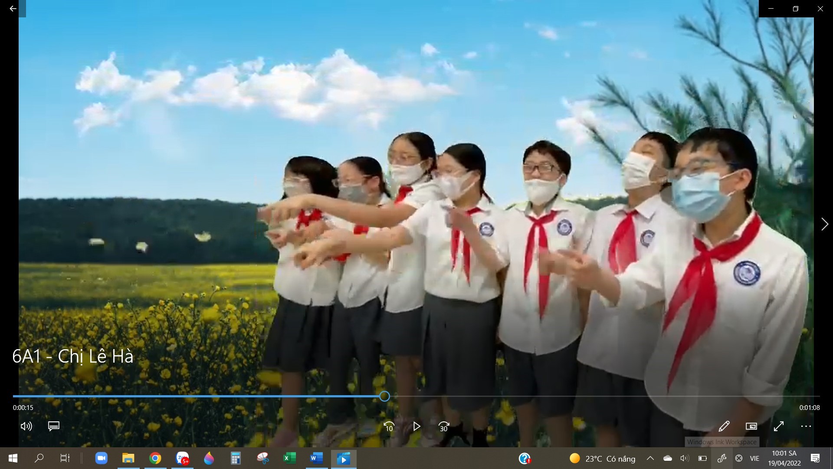Open the volume control speaker icon
The height and width of the screenshot is (469, 833).
coord(26,426)
